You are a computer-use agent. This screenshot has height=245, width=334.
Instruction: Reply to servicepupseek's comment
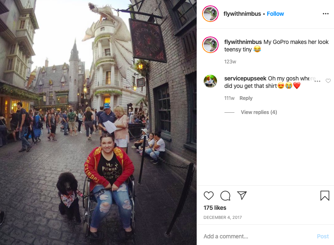pyautogui.click(x=246, y=98)
